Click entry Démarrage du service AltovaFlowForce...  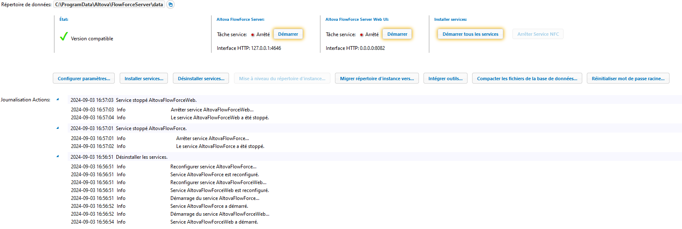coord(215,198)
